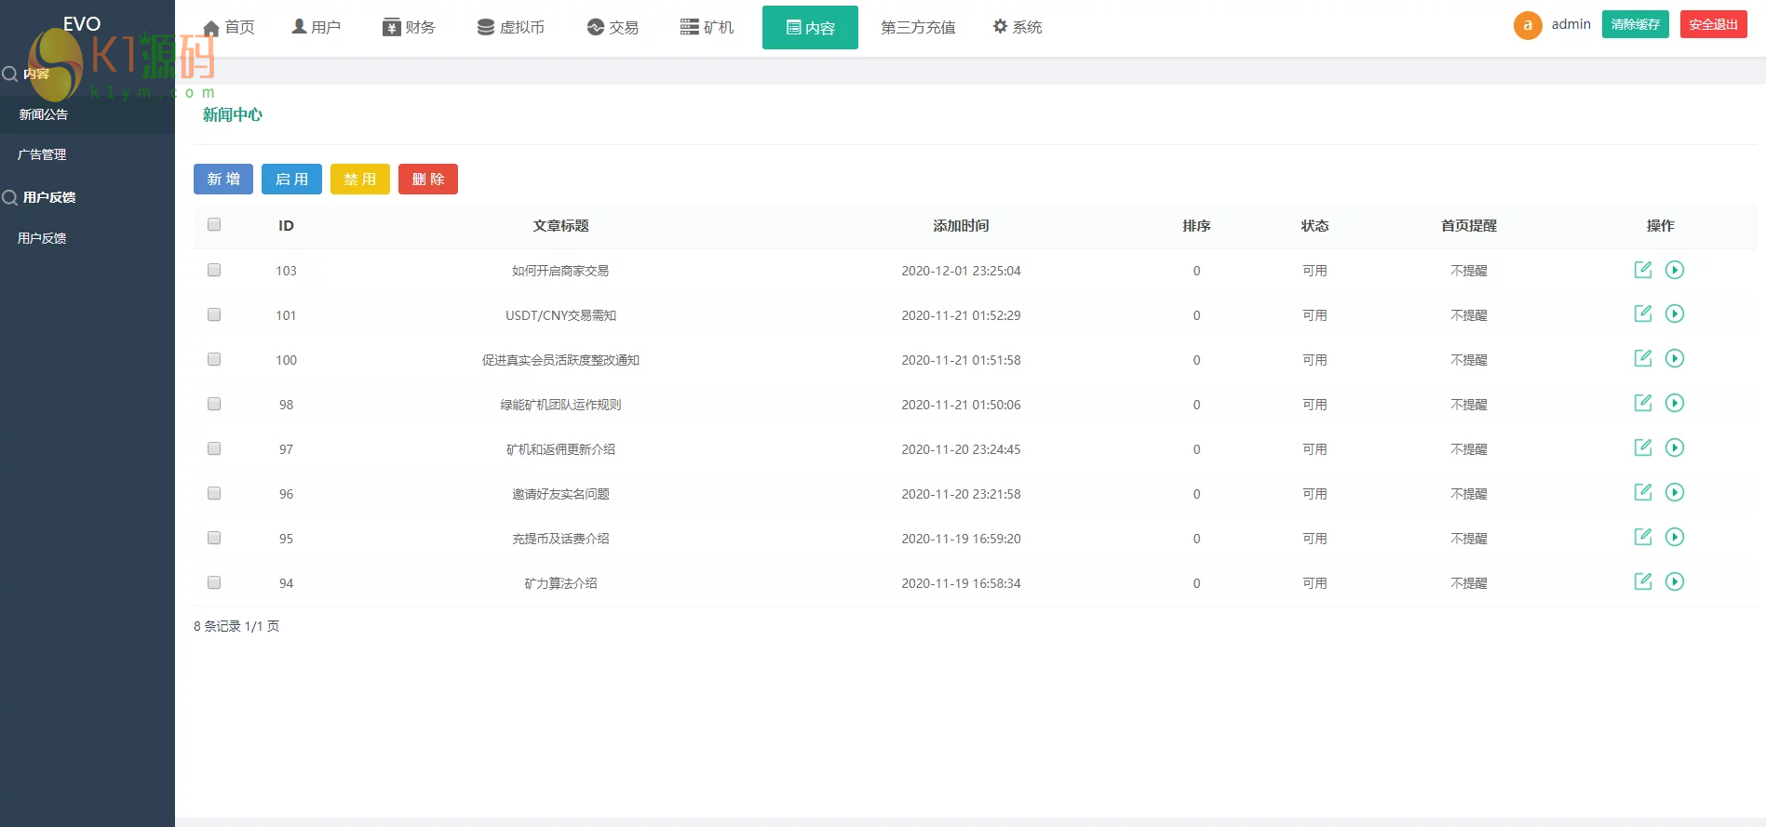This screenshot has width=1766, height=827.
Task: Open the 财务 navigation tab
Action: coord(409,27)
